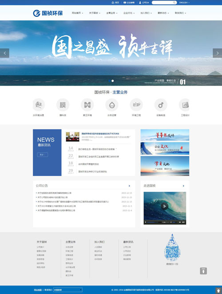Viewport: 222px width, 294px height.
Task: Click the video progress bar
Action: [154, 222]
